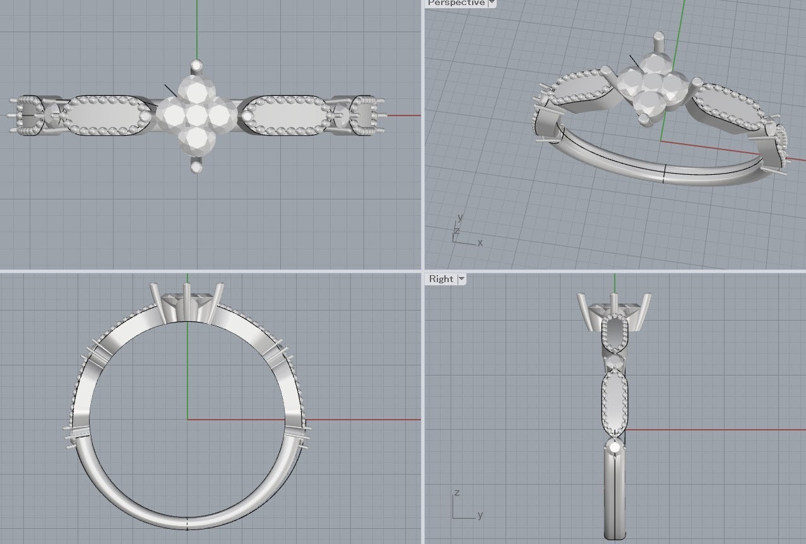
Task: Click the Perspective viewport title label
Action: coord(456,3)
